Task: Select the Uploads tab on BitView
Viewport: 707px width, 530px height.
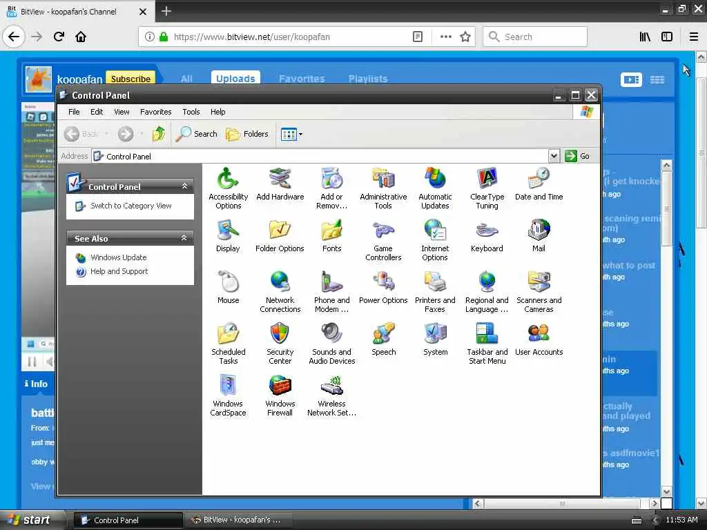Action: pyautogui.click(x=235, y=79)
